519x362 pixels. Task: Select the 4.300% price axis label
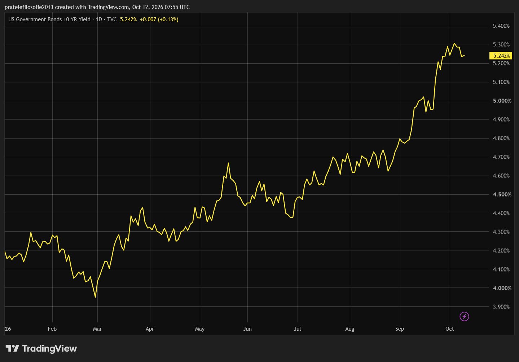501,232
